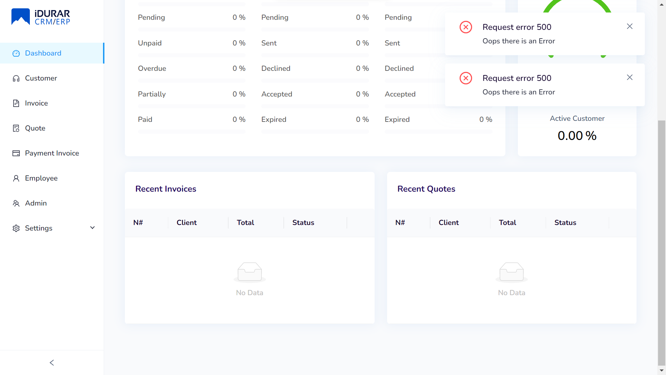Open Payment Invoice via its sidebar icon
This screenshot has height=375, width=666.
pyautogui.click(x=16, y=153)
